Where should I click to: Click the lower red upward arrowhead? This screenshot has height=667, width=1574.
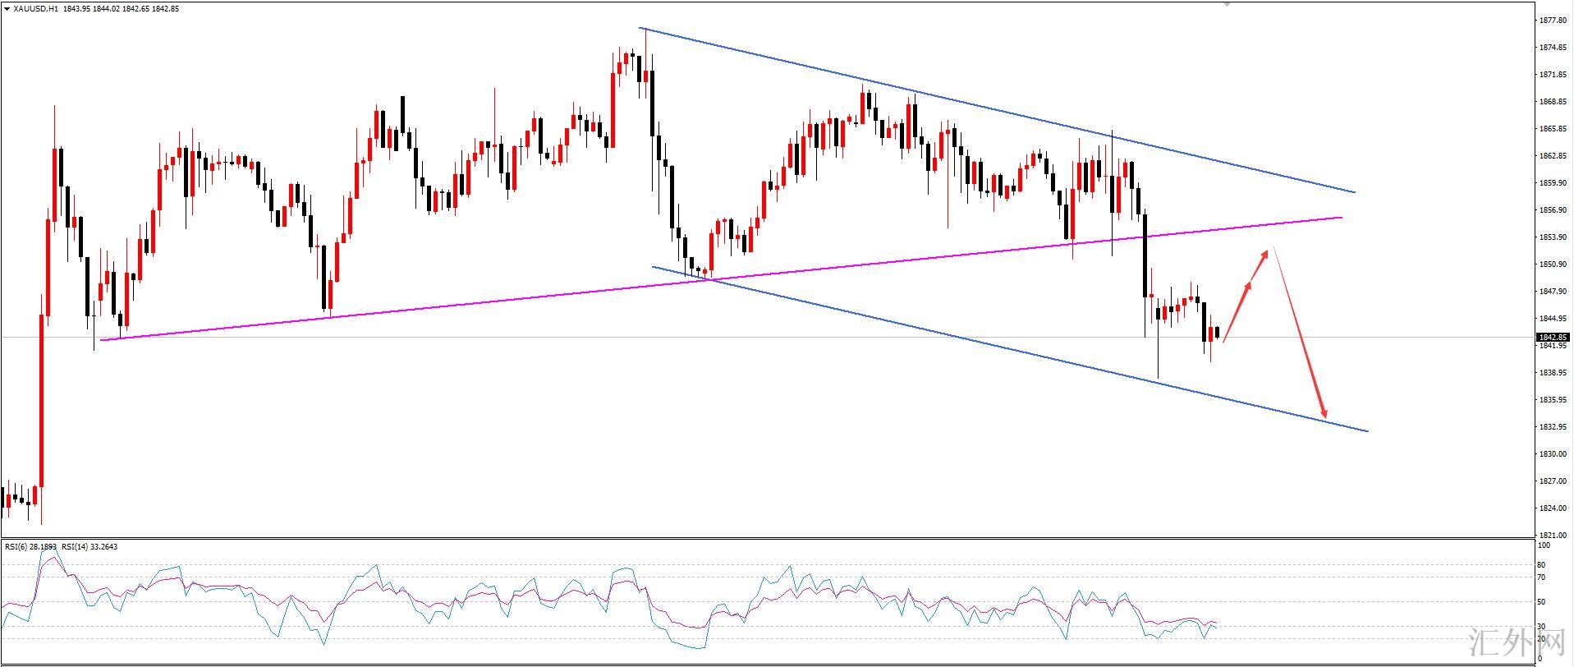(x=1248, y=286)
